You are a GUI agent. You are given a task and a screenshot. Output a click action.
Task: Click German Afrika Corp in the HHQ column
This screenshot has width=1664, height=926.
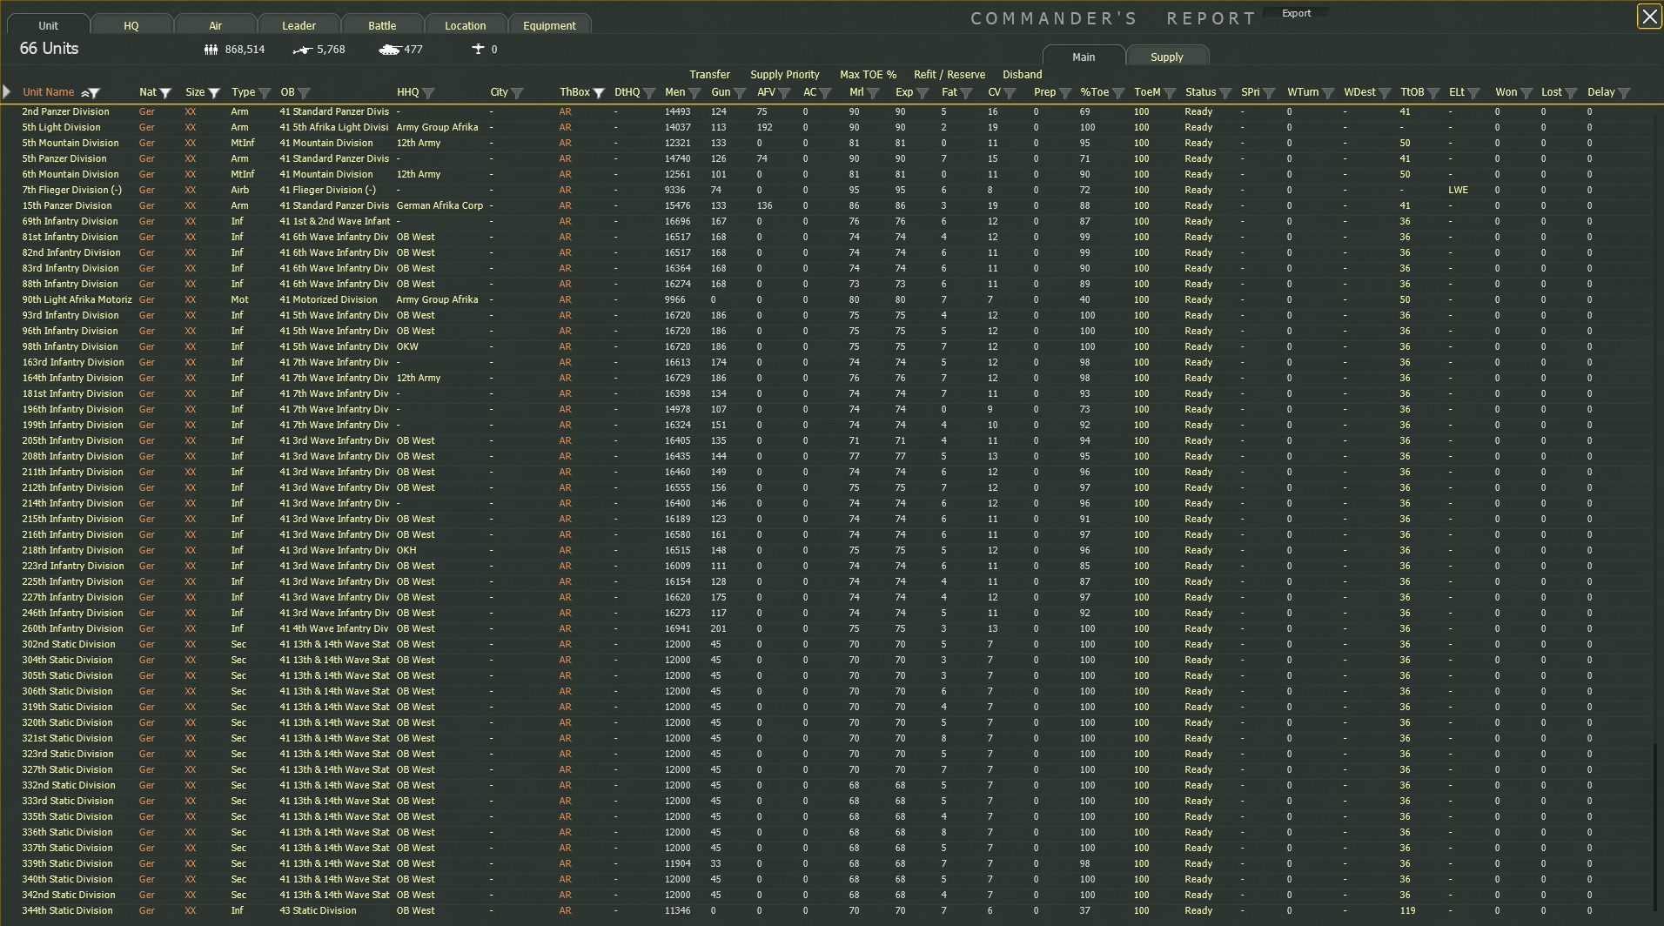click(439, 205)
